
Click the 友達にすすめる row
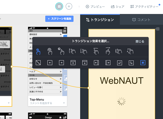coord(45,92)
